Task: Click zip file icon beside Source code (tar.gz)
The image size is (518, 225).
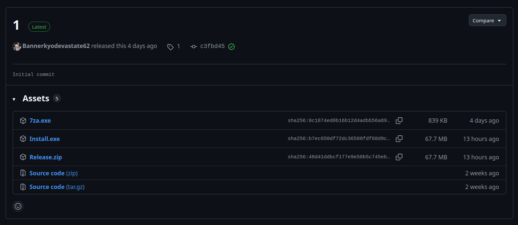Action: point(23,187)
